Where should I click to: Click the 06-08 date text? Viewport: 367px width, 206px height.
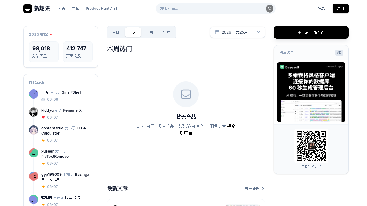[53, 99]
